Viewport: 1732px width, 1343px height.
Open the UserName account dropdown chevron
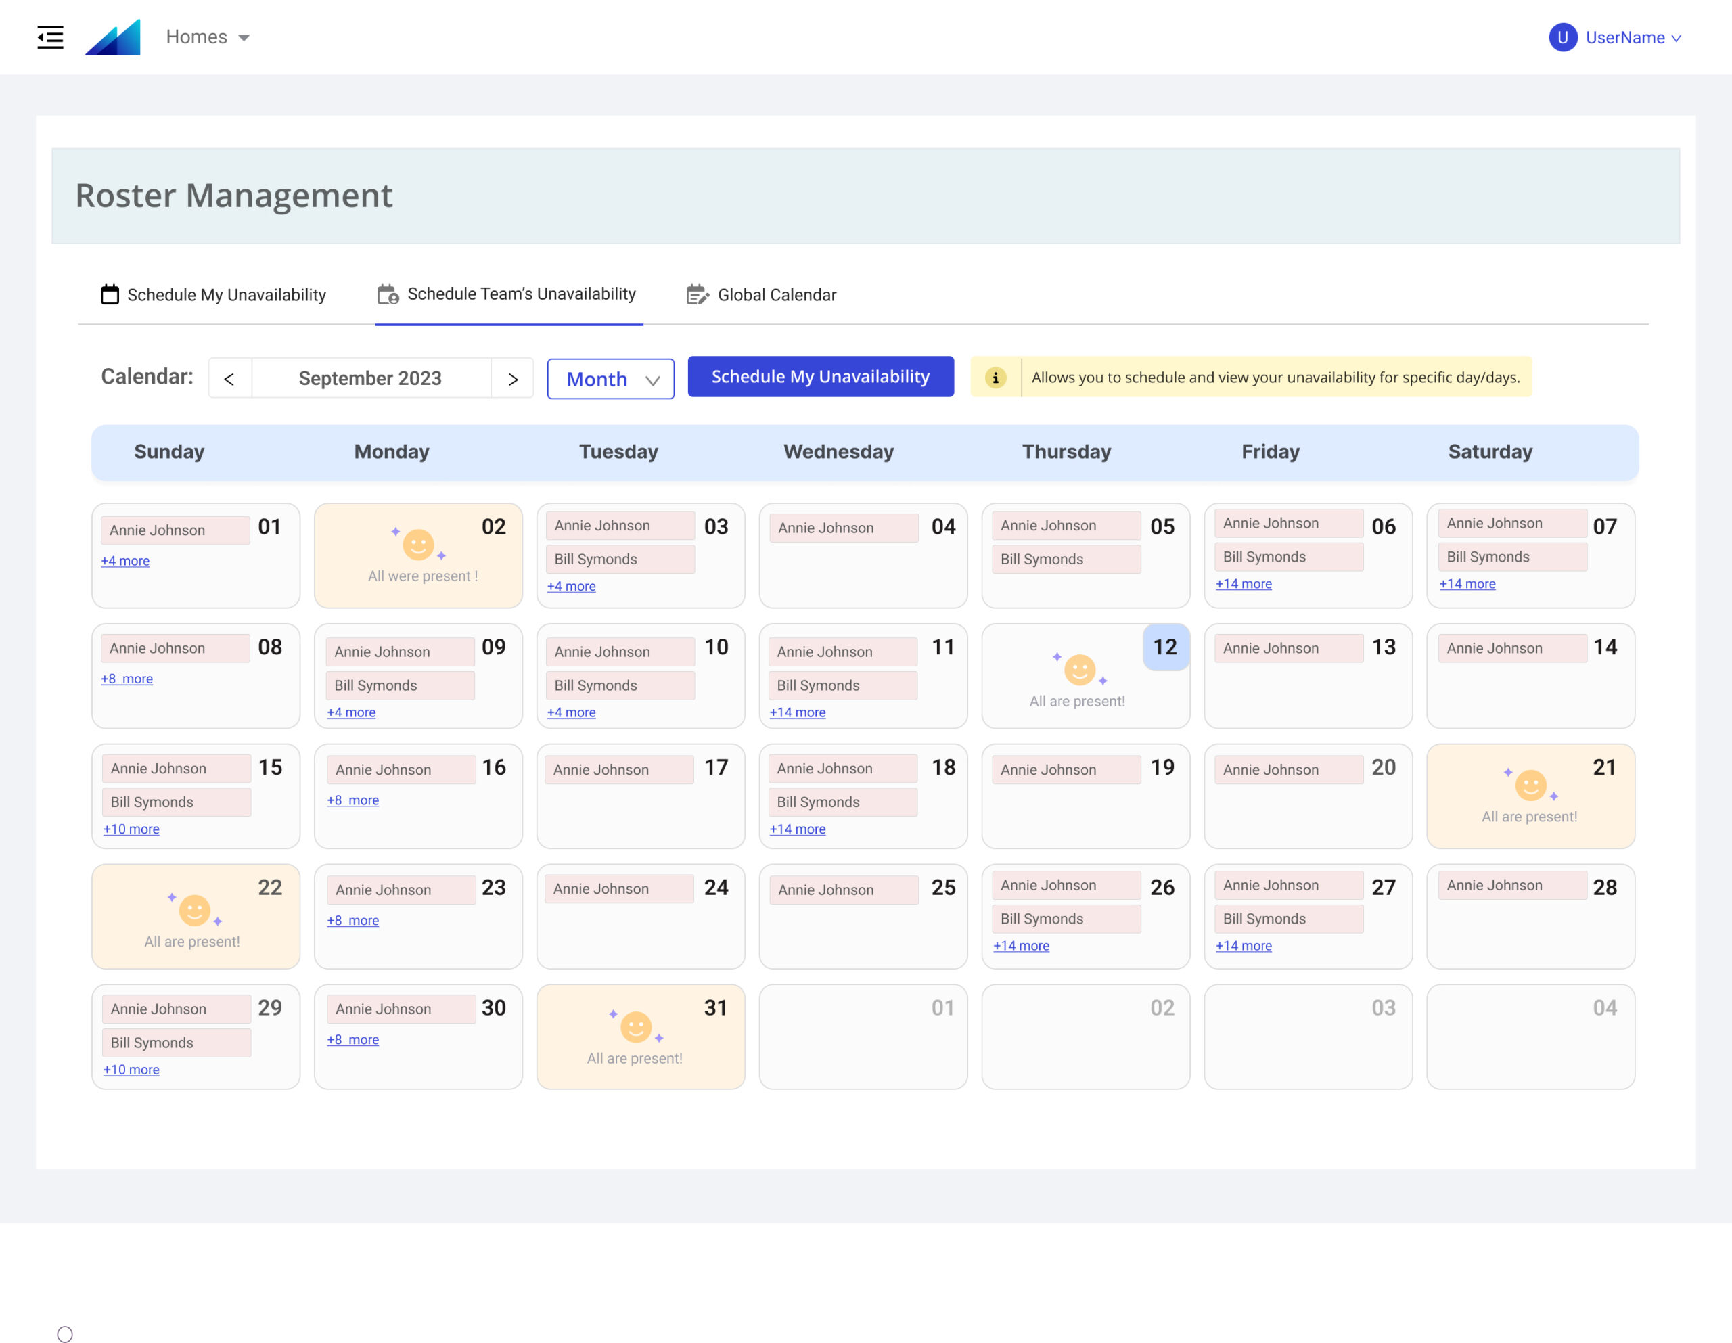[1676, 38]
